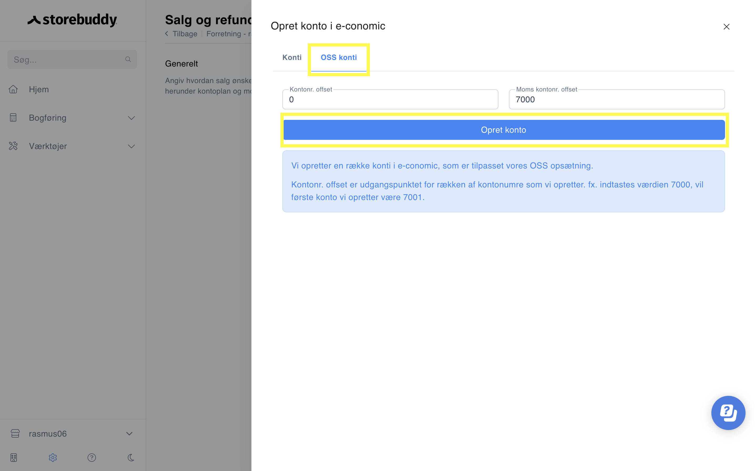The image size is (755, 471).
Task: Open the Værktøjer menu item
Action: tap(72, 146)
